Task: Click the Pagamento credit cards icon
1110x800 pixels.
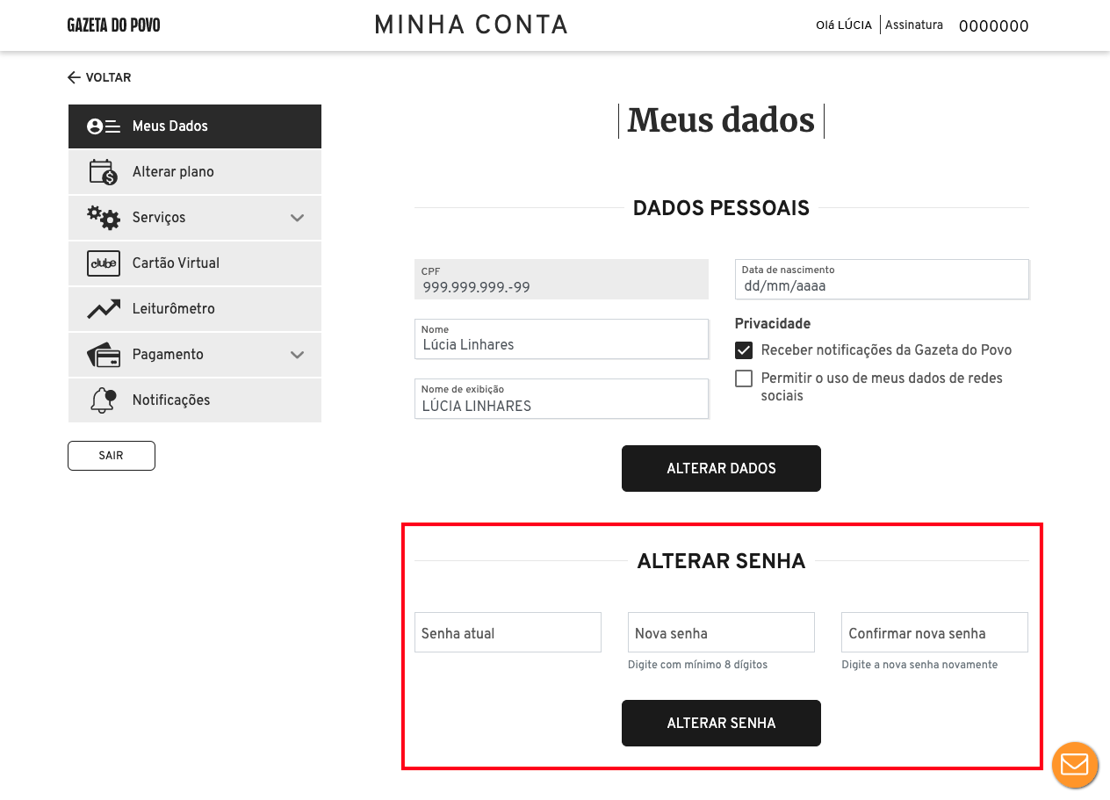Action: pyautogui.click(x=103, y=355)
